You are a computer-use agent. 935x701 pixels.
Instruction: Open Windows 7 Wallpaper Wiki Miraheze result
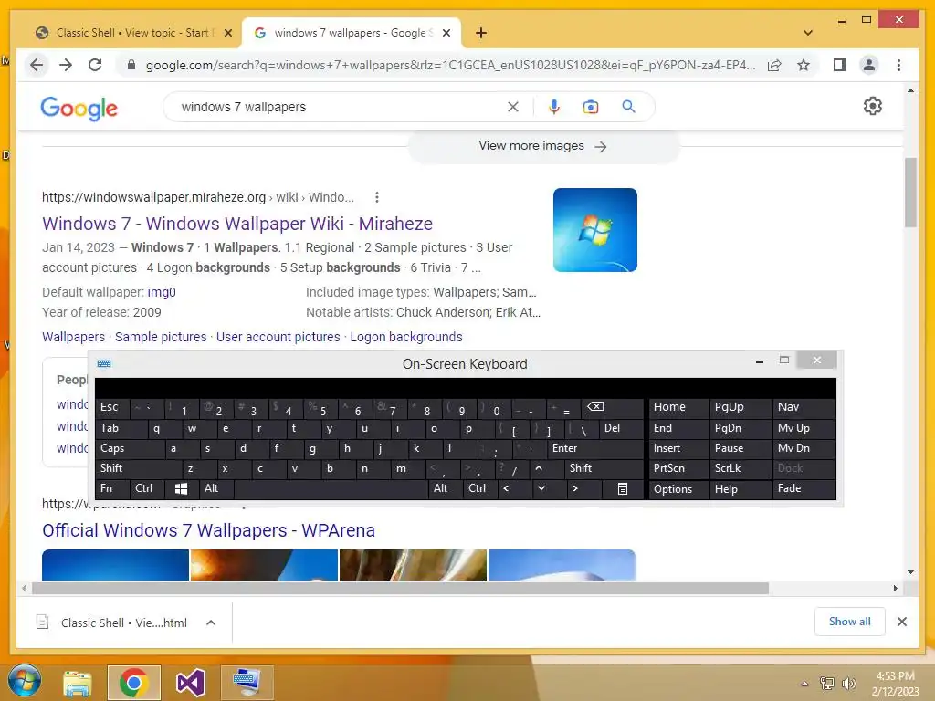[x=237, y=224]
